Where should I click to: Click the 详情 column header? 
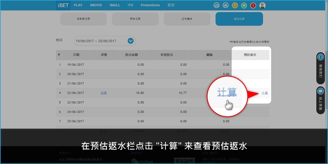[x=104, y=55]
